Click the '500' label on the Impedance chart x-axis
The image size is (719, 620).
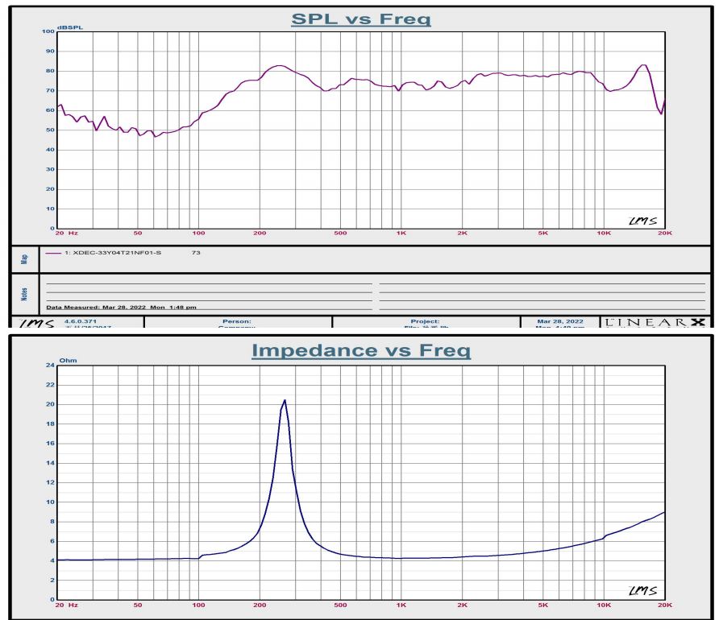tap(340, 606)
